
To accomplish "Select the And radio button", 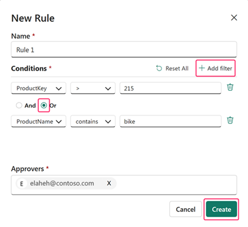I will click(x=19, y=105).
